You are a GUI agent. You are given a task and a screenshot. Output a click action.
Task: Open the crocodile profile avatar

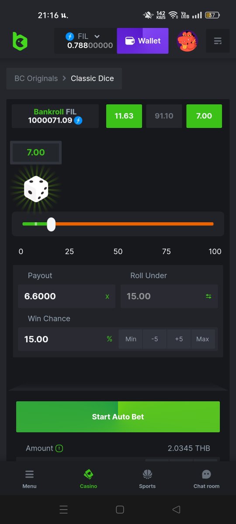(x=187, y=41)
